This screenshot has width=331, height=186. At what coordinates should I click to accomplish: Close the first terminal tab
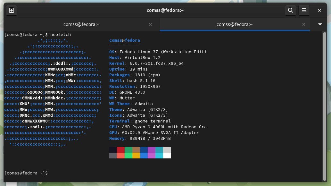tap(151, 24)
